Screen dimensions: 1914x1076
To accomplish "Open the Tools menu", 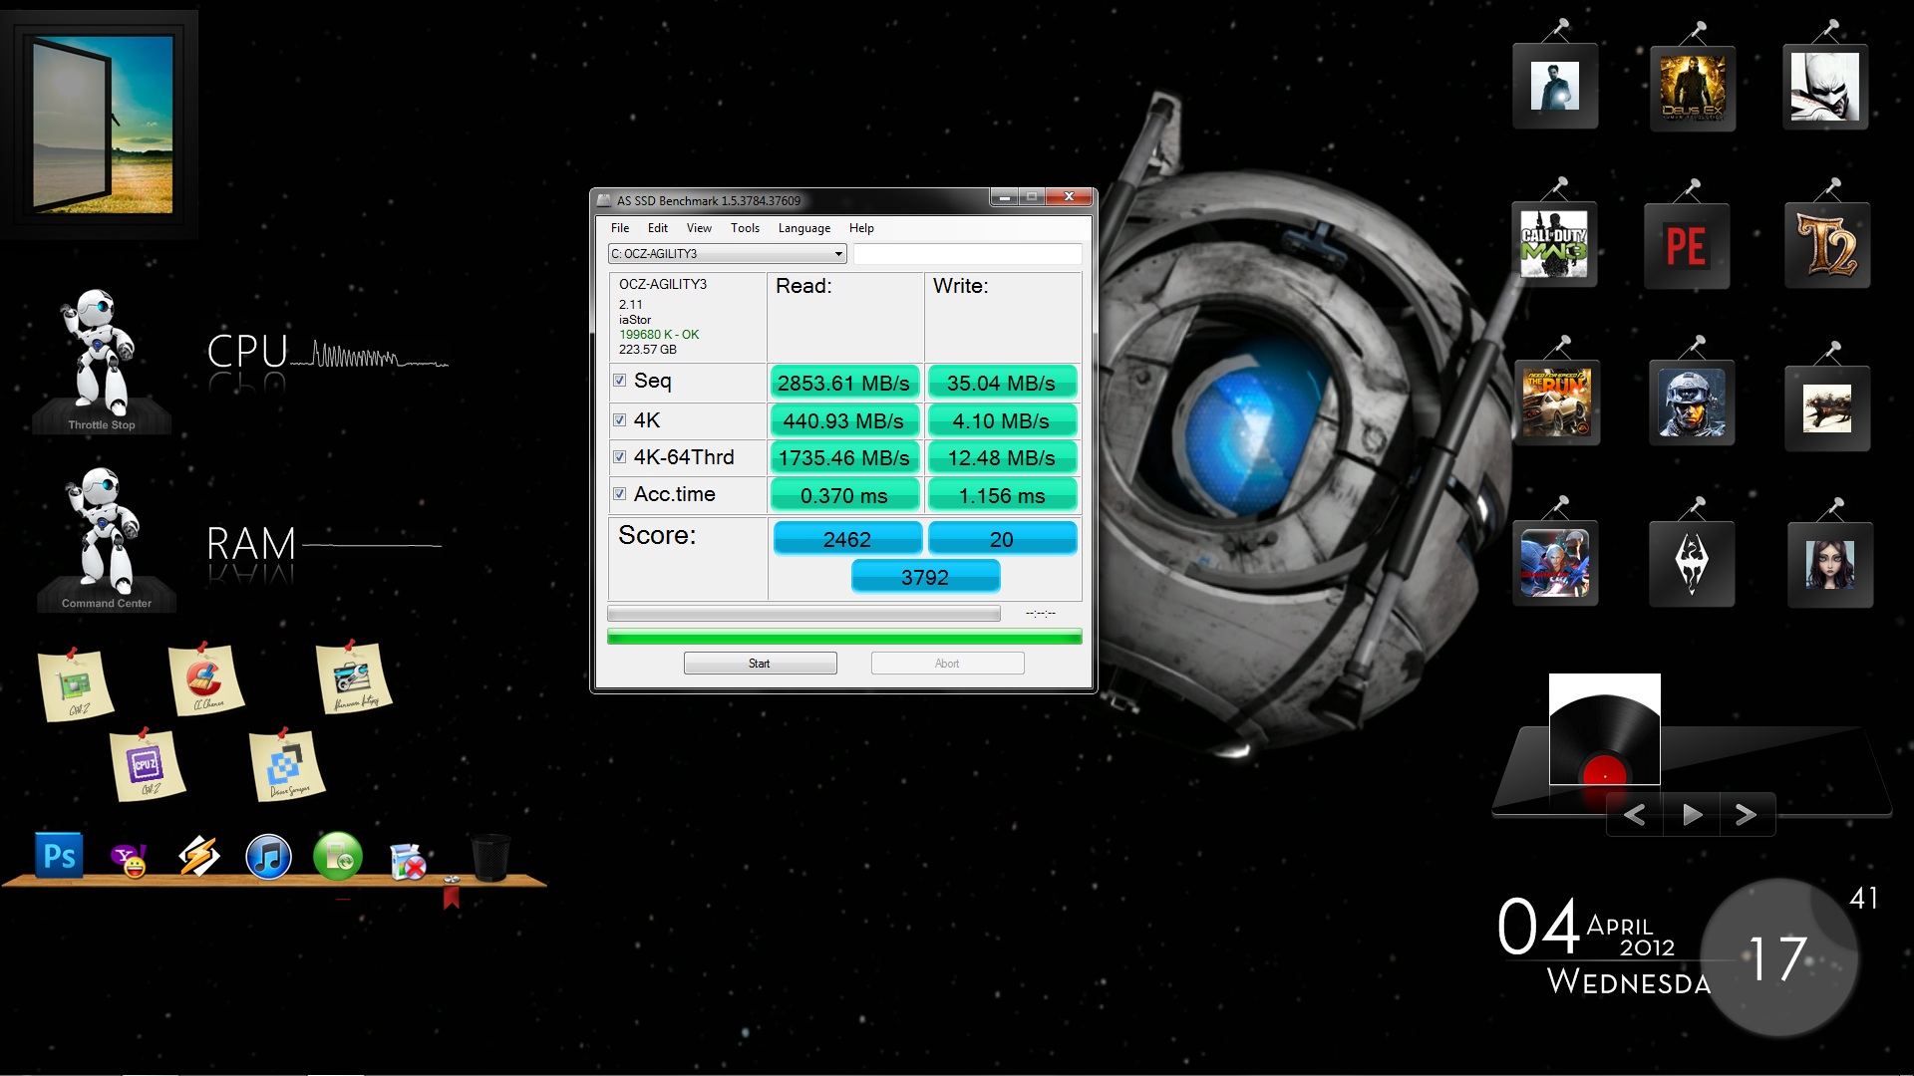I will [x=745, y=228].
